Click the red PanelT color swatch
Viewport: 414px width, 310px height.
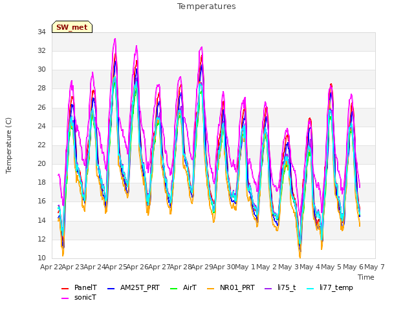coord(65,289)
